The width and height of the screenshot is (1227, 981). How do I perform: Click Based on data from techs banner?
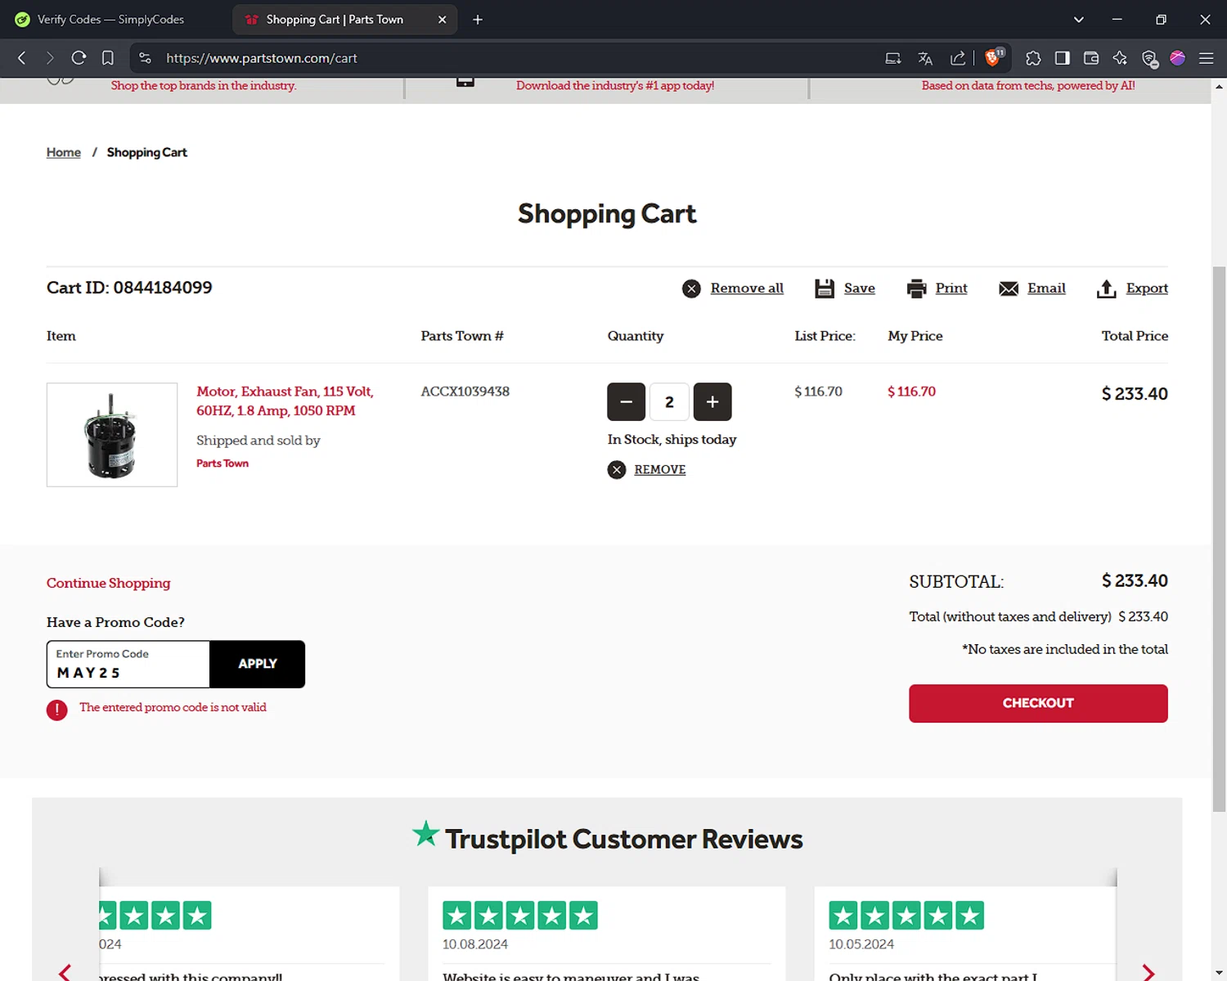pos(1028,86)
